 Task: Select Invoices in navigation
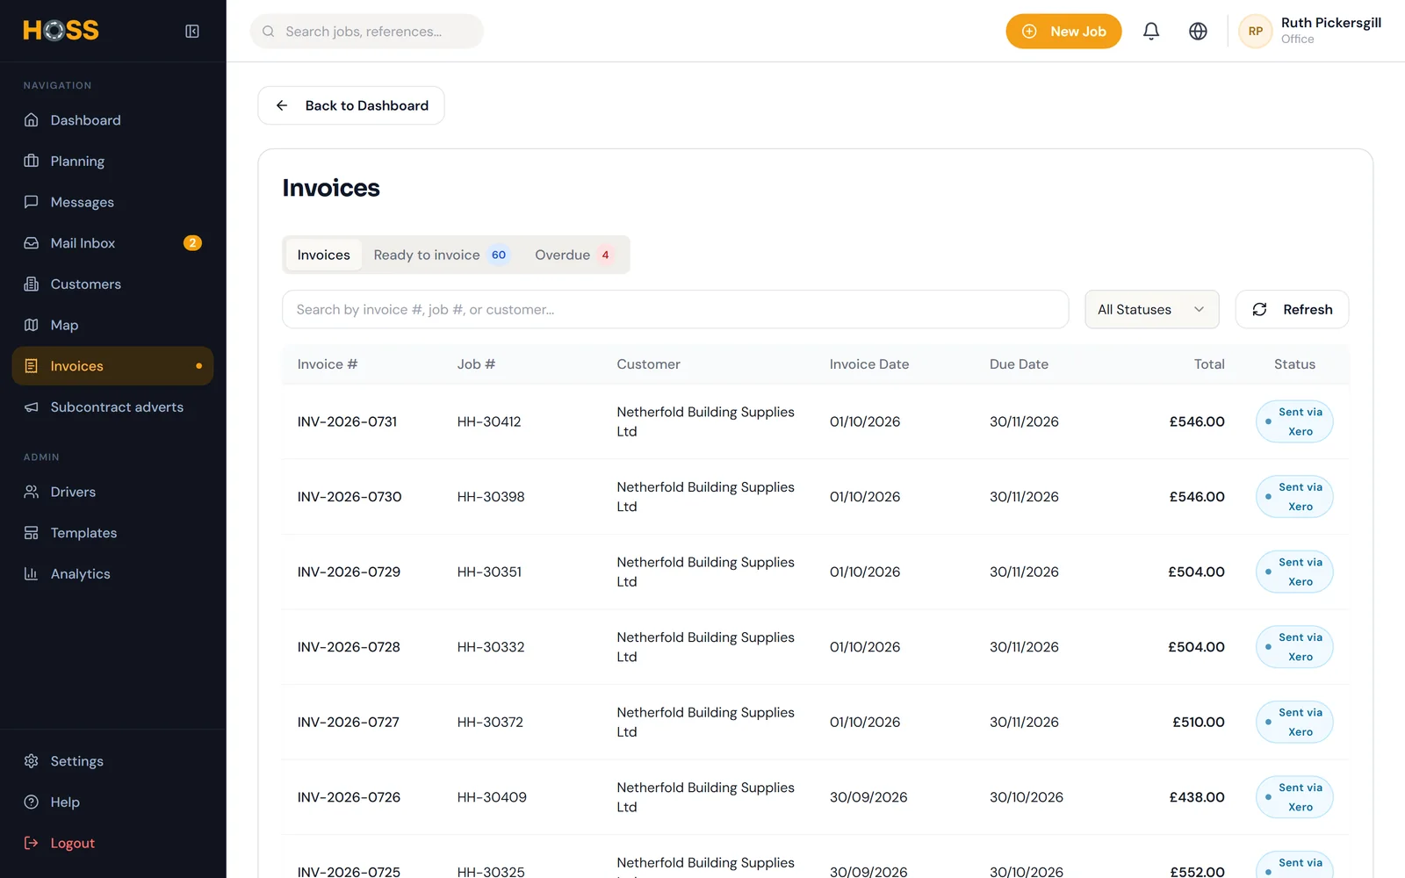point(112,366)
